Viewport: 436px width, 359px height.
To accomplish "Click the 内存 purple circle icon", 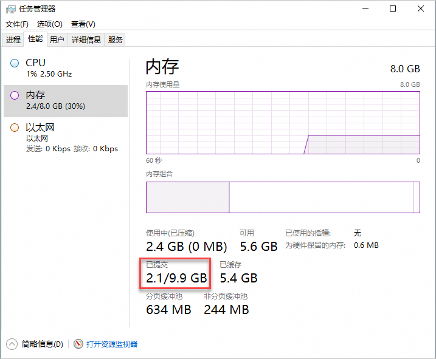I will (x=15, y=95).
